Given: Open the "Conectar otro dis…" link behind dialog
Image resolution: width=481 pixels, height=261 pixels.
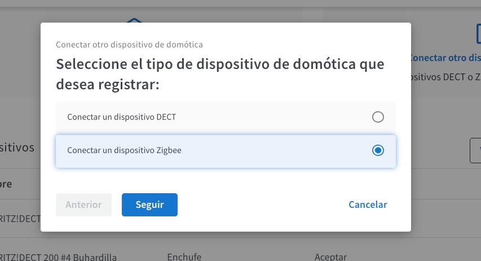Looking at the screenshot, I should (x=445, y=58).
